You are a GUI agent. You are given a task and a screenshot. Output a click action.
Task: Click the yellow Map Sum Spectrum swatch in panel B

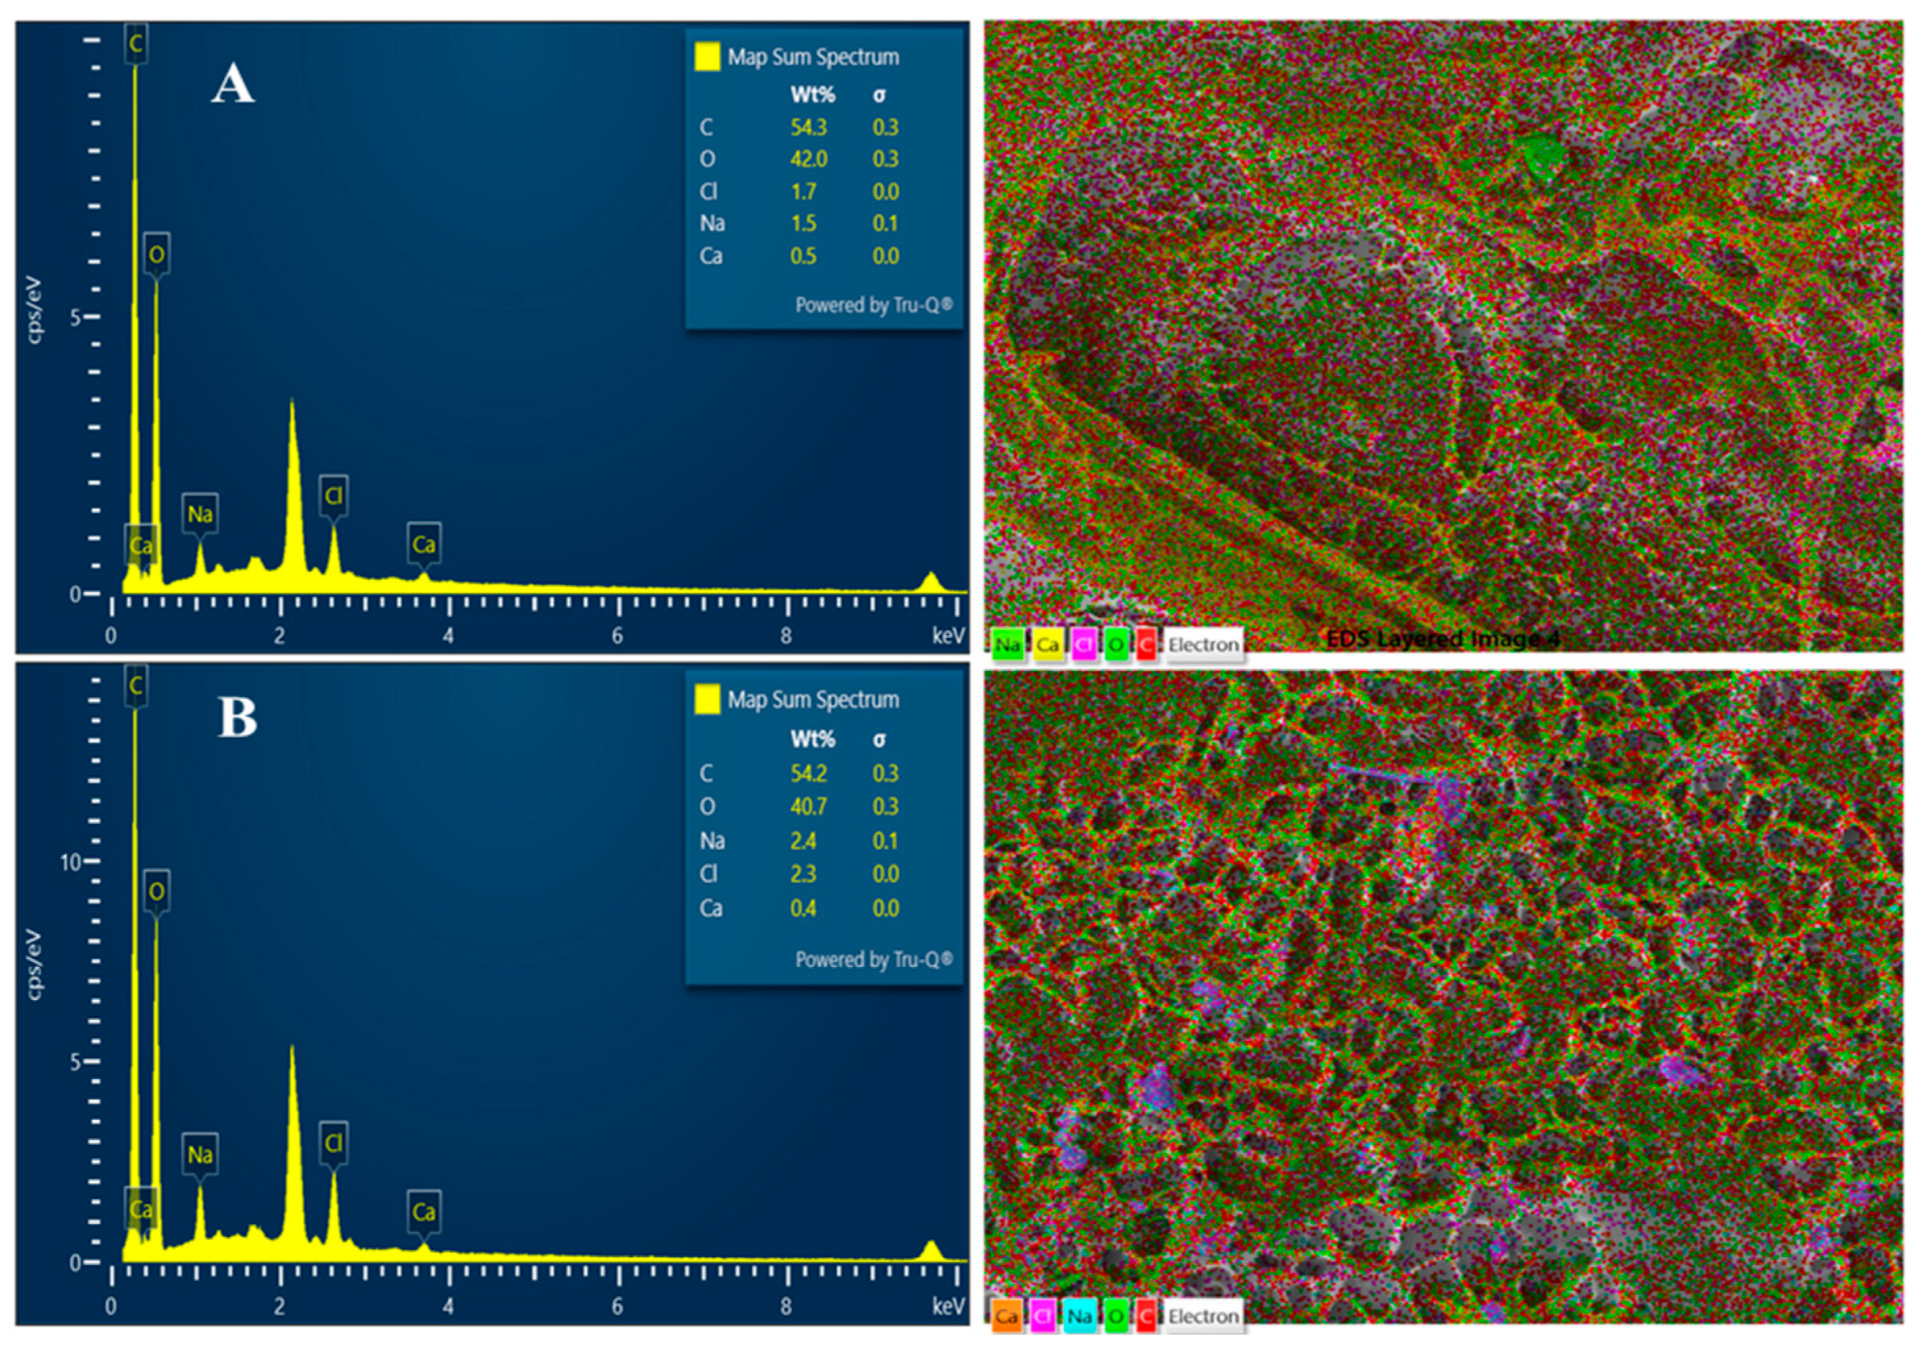(707, 699)
